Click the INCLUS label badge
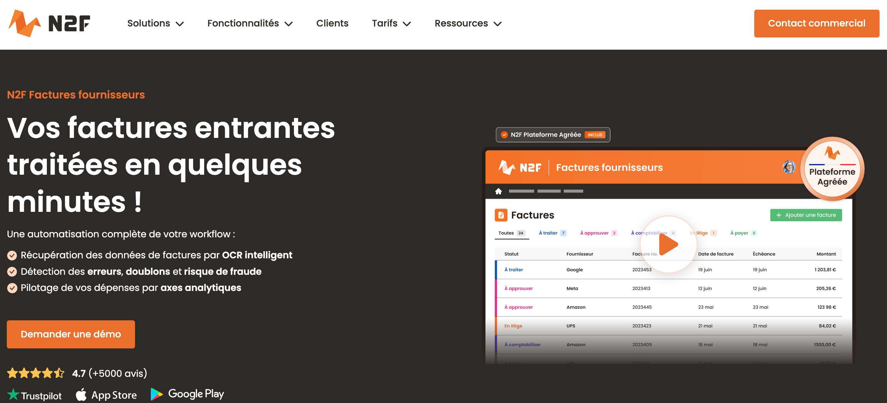887x403 pixels. click(595, 135)
